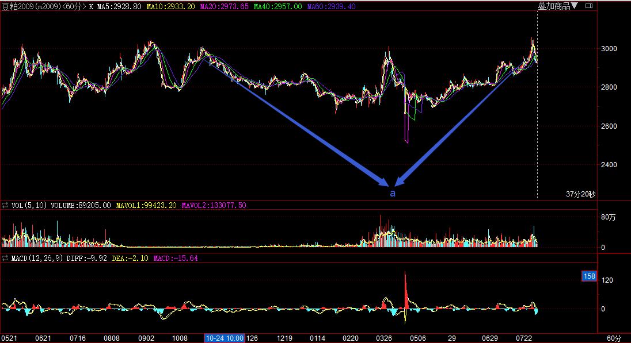The image size is (631, 343).
Task: Click the highlighted 10-24 10:00 date marker
Action: click(x=224, y=338)
